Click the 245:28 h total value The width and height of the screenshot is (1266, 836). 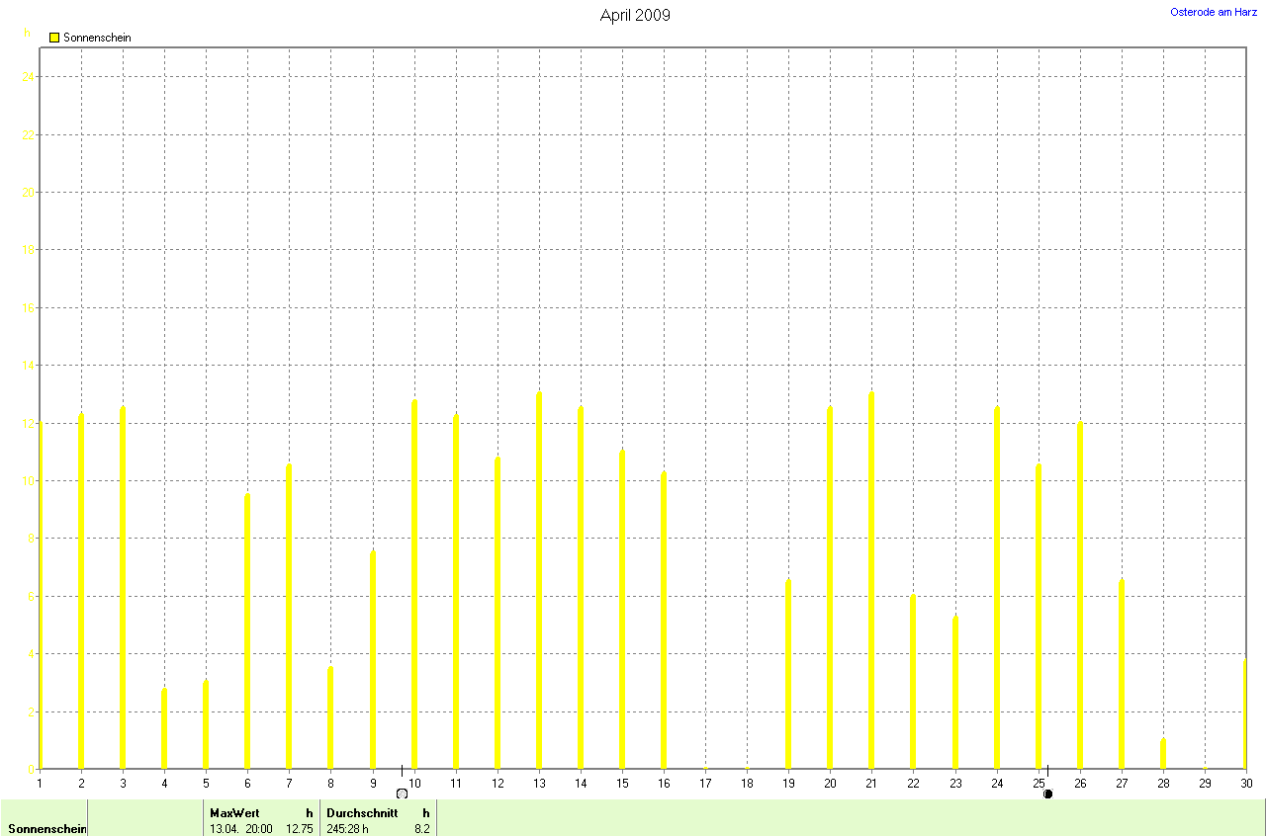[347, 828]
